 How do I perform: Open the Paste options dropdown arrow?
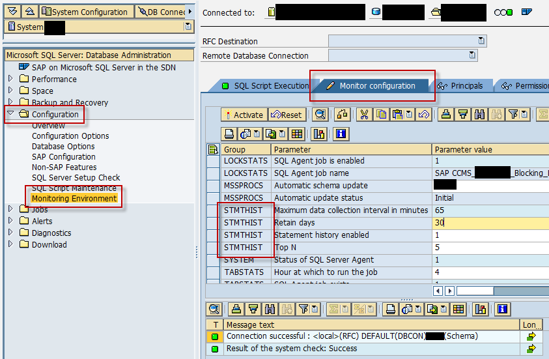coord(409,115)
